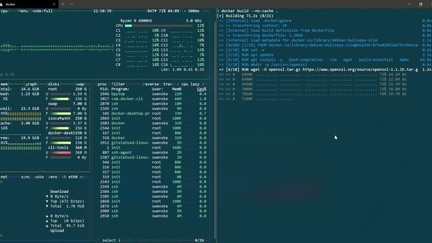
Task: Increase update interval with plus beside 500ms
Action: [184, 11]
